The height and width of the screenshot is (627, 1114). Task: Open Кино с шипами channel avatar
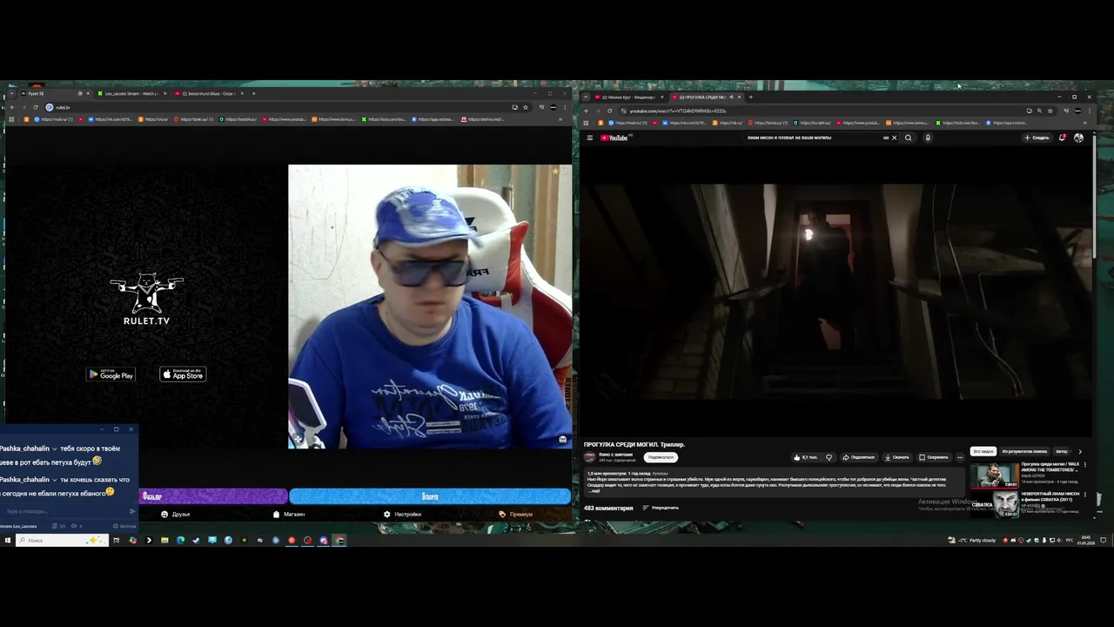coord(589,456)
